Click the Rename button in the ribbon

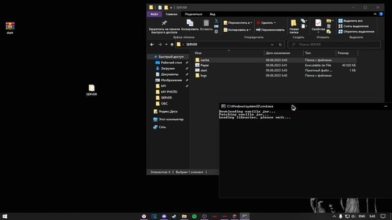270,30
